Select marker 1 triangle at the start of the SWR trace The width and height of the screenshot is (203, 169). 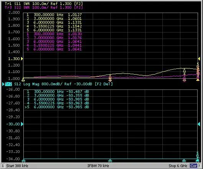pos(23,80)
